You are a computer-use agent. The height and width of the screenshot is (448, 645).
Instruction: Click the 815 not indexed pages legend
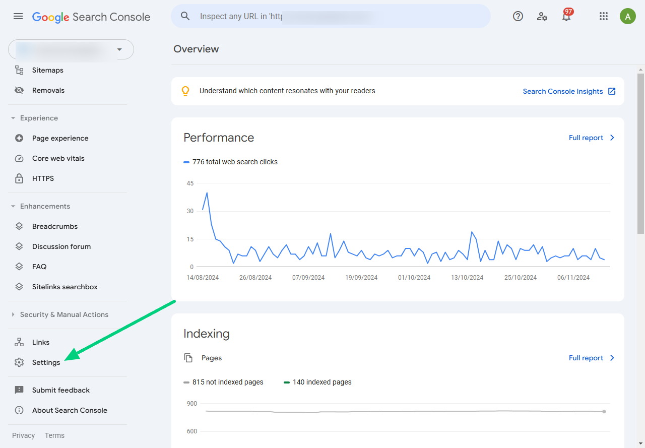click(x=223, y=382)
